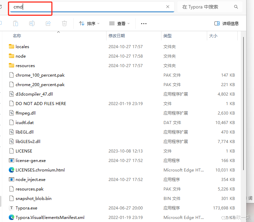Click the vertical scrollbar thumb
Viewport: 254px width, 222px height.
pos(243,104)
